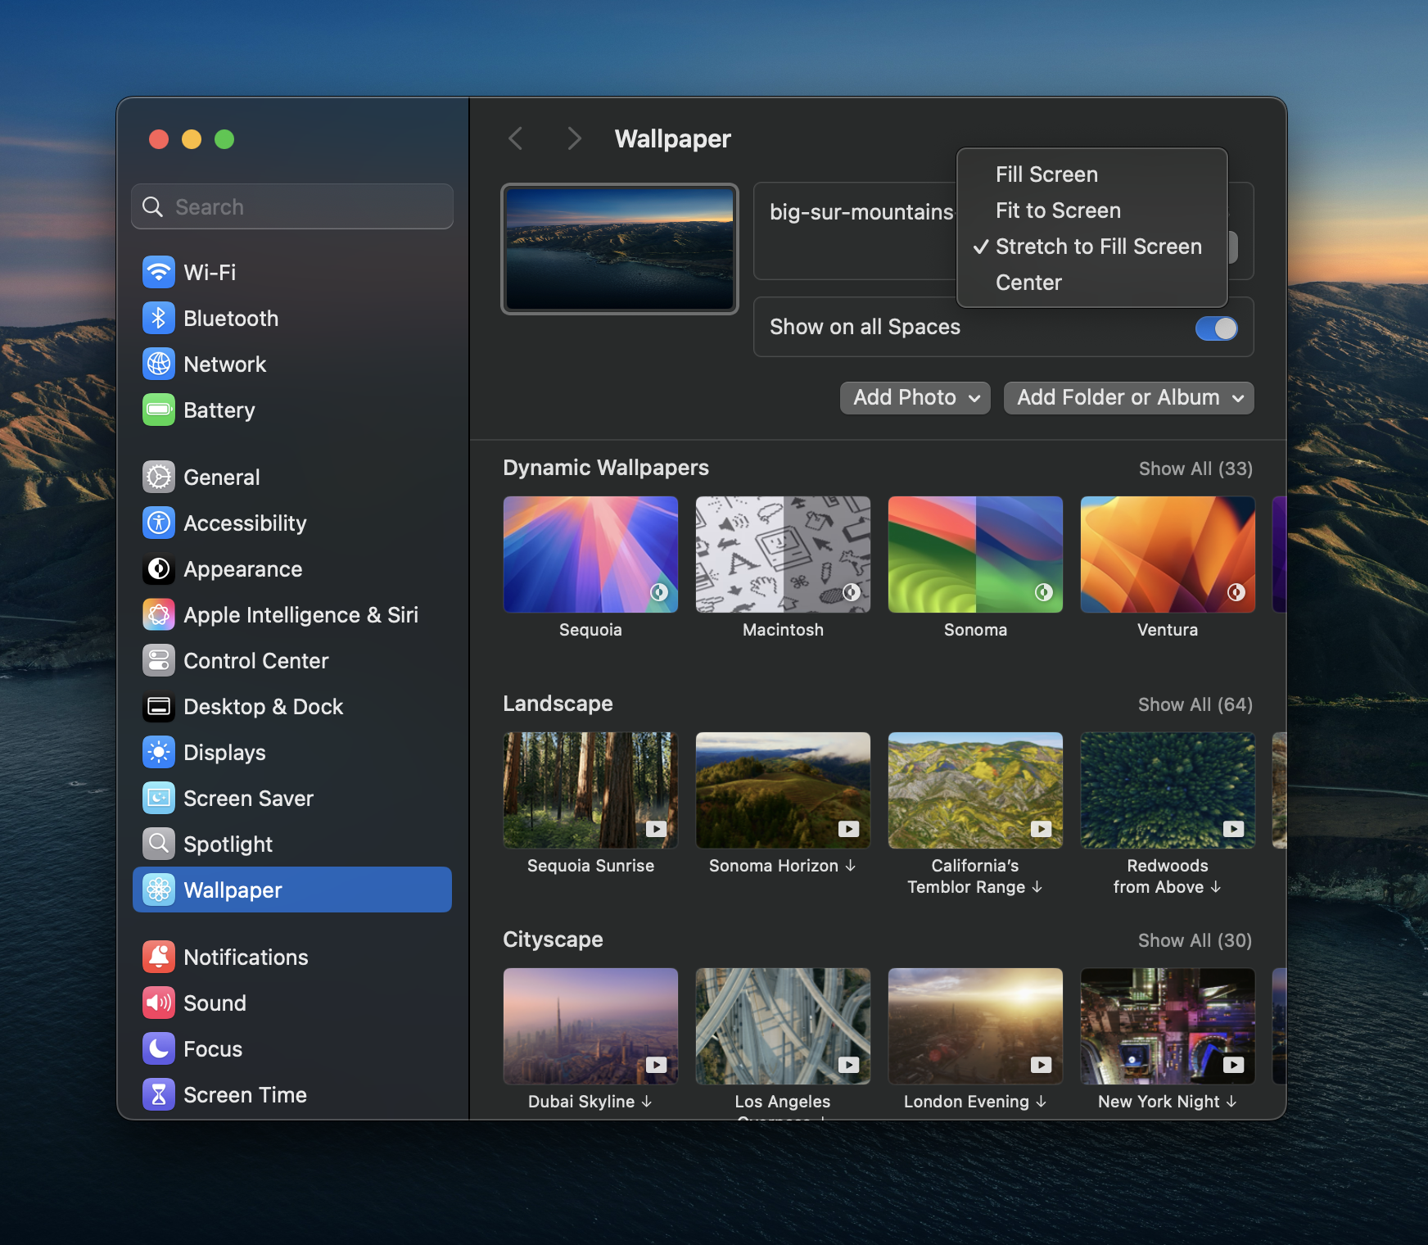This screenshot has height=1245, width=1428.
Task: Click video play icon on New York Night
Action: tap(1233, 1065)
